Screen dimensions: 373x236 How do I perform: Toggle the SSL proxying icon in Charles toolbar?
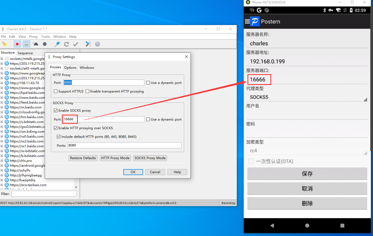click(26, 44)
